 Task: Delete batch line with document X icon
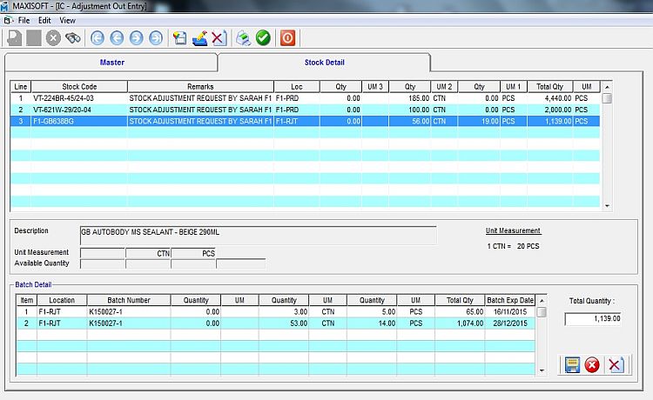pos(615,364)
